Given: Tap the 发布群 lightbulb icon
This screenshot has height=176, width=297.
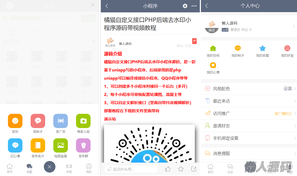Looking at the screenshot, I should click(x=83, y=145).
